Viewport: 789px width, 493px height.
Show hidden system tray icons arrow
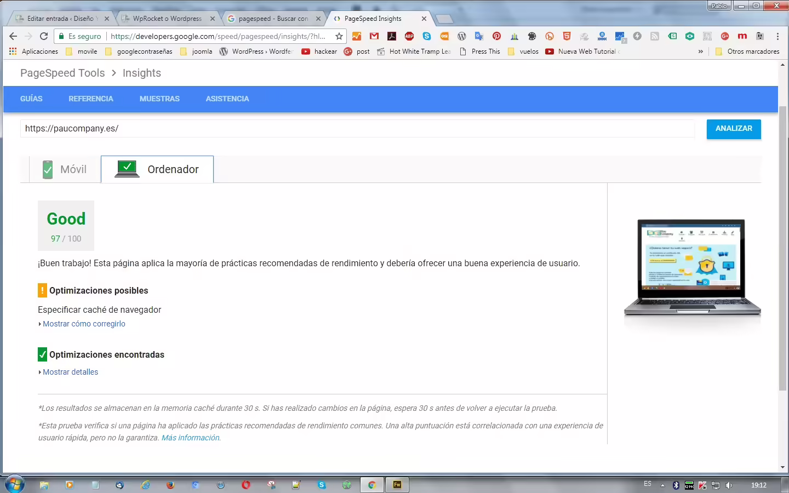coord(662,485)
